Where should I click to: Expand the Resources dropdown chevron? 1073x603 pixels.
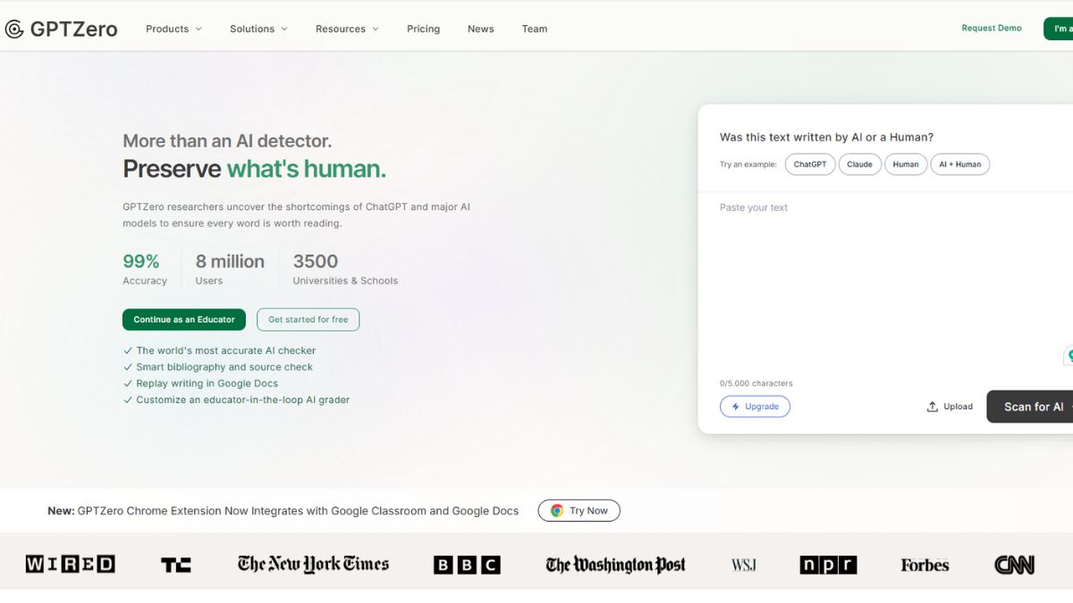pyautogui.click(x=376, y=29)
